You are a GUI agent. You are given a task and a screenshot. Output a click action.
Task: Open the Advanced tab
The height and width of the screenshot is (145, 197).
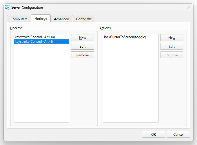61,19
